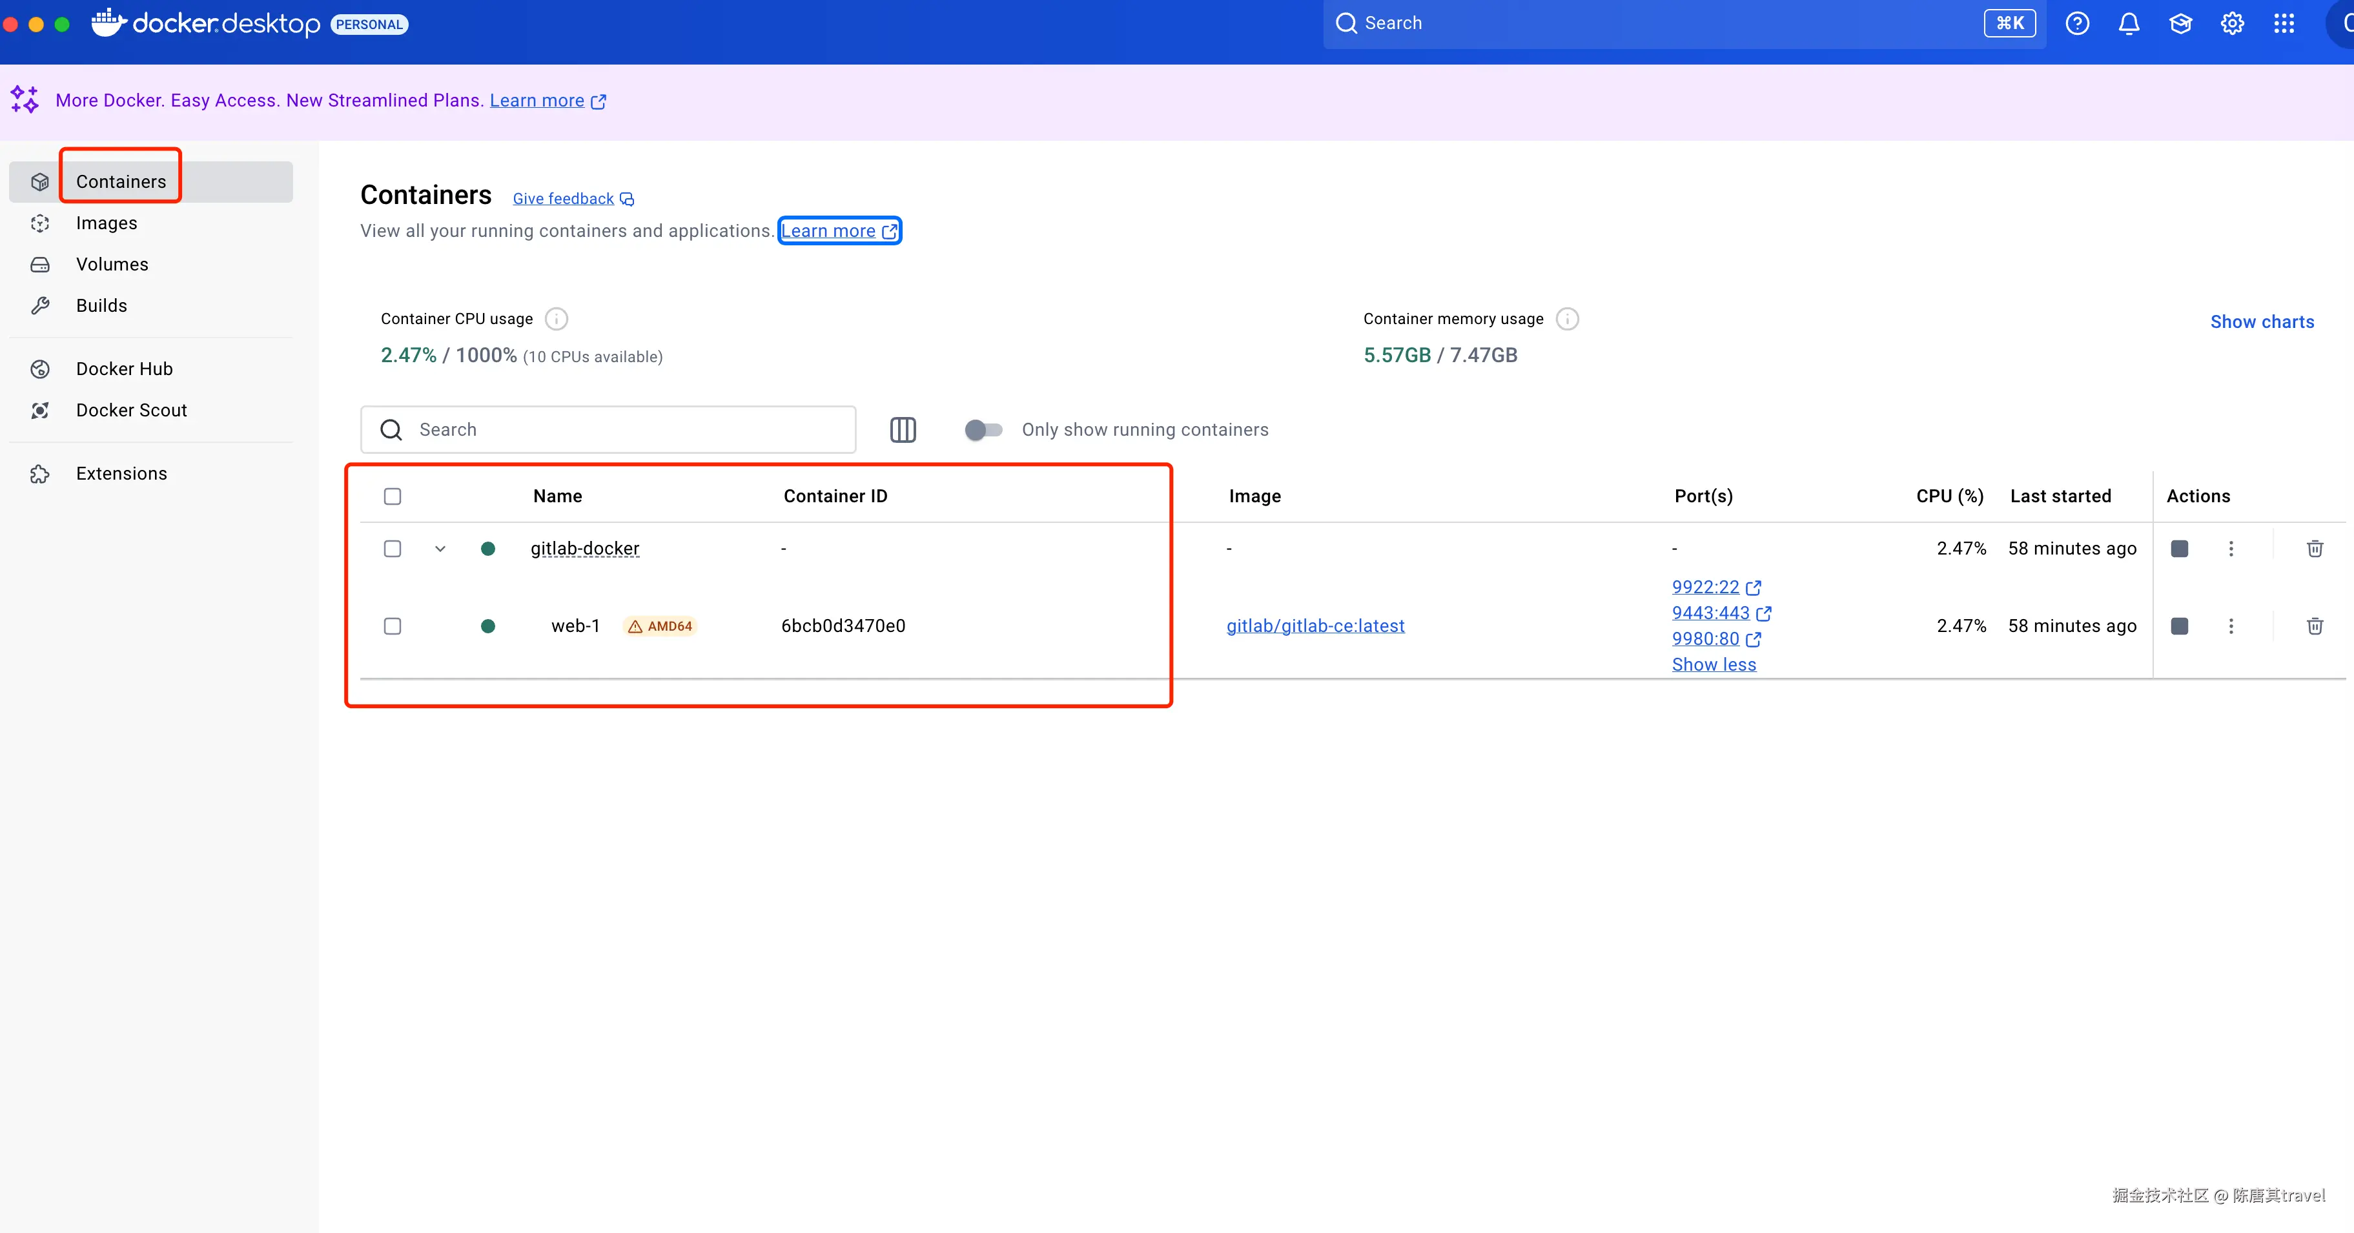This screenshot has height=1233, width=2354.
Task: Click the 5.57GB / 7.47GB memory value
Action: tap(1440, 354)
